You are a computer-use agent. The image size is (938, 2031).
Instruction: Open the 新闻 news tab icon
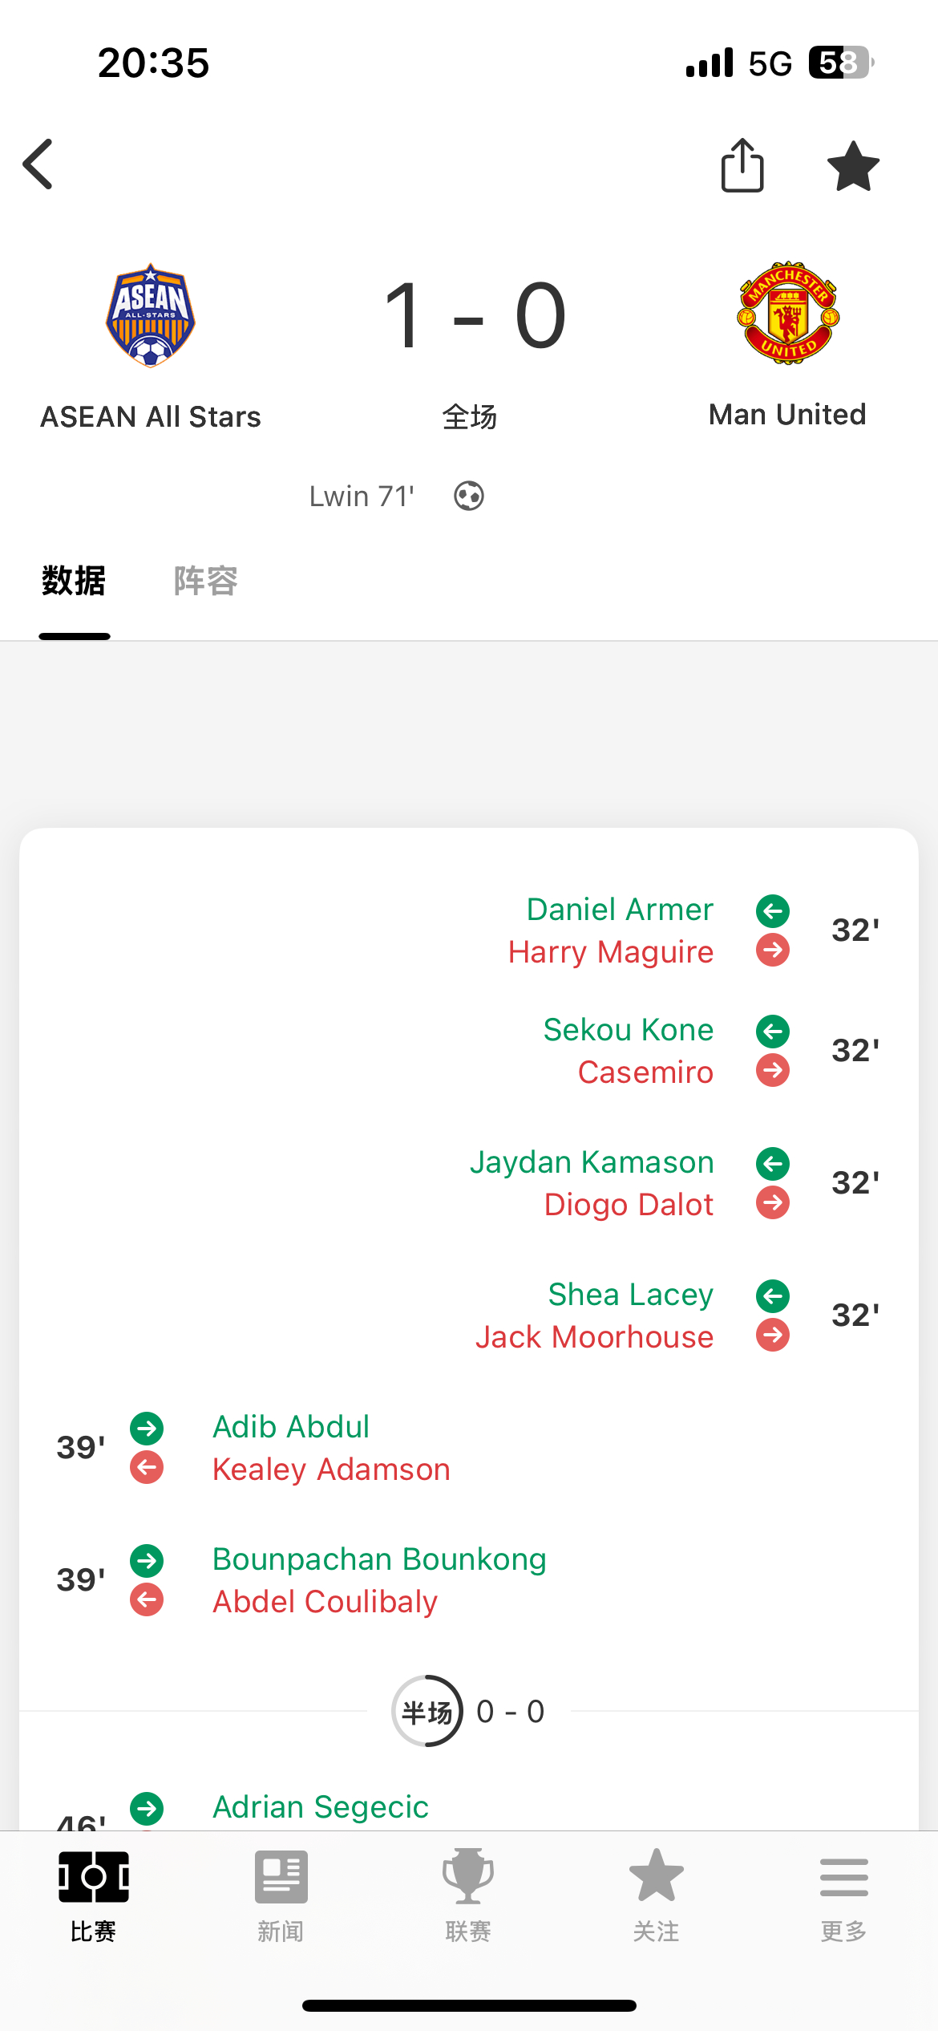click(x=281, y=1877)
